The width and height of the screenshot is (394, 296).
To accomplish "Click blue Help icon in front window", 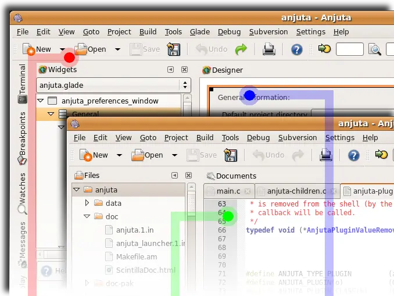I will tap(353, 155).
